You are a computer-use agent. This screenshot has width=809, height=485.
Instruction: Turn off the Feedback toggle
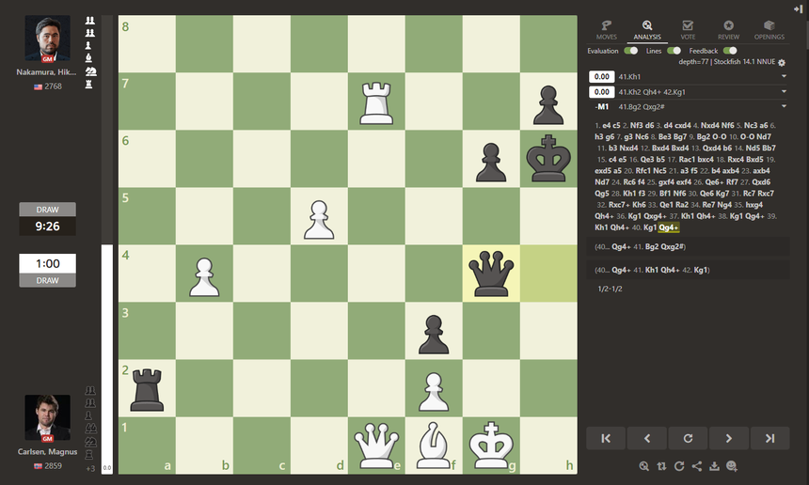coord(729,51)
